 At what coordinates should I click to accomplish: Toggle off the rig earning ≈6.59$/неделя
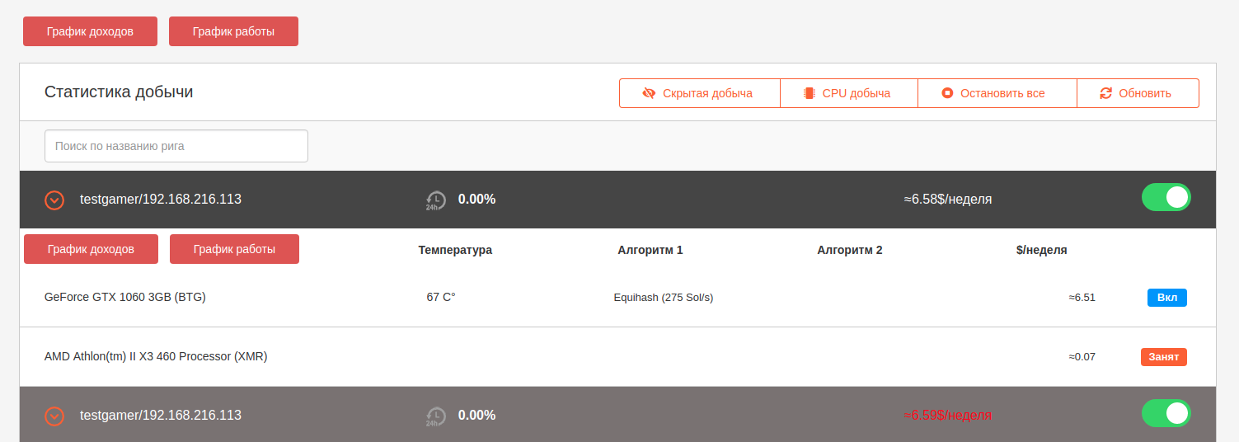coord(1166,414)
